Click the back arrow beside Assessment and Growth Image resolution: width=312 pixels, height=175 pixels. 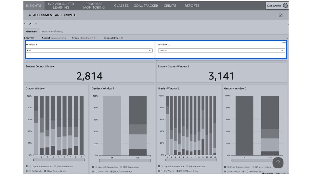pyautogui.click(x=30, y=15)
